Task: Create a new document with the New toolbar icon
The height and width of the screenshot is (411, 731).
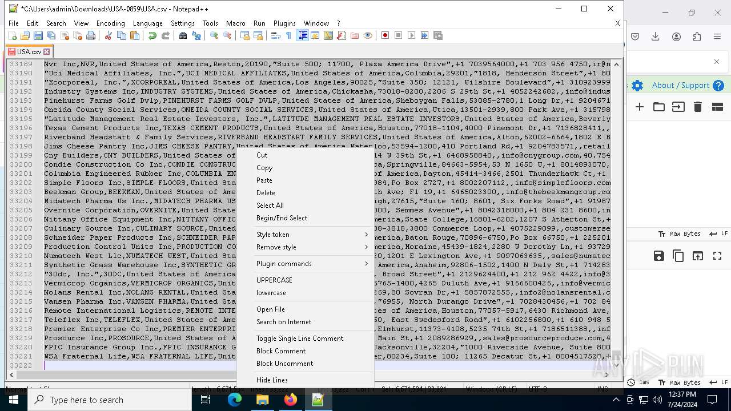Action: point(13,35)
